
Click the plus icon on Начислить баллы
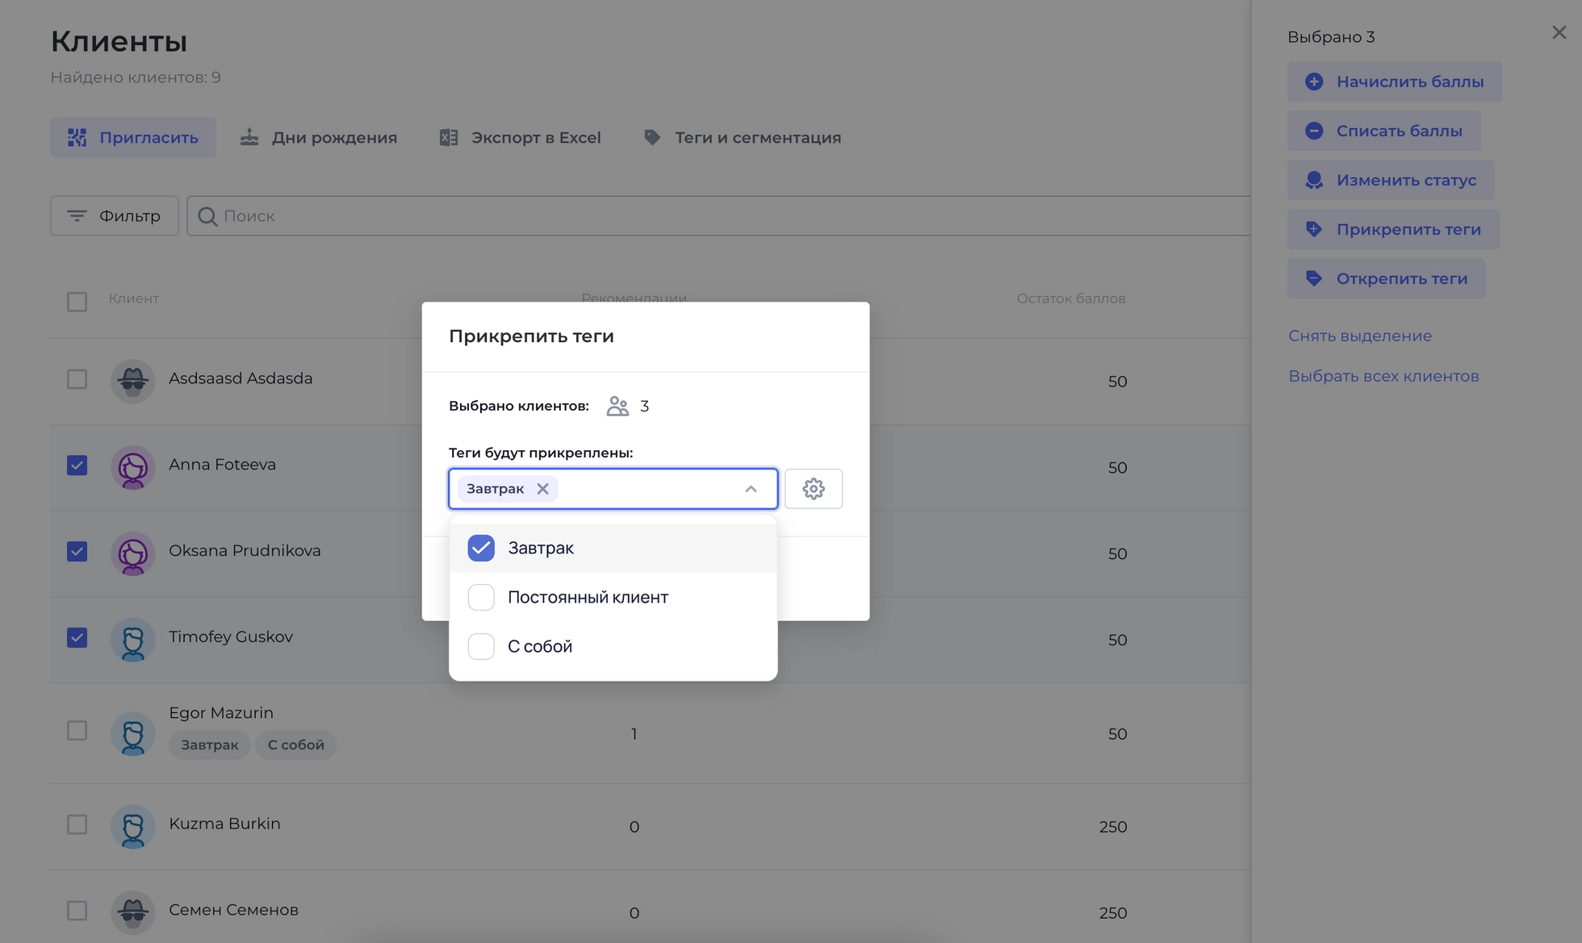[x=1314, y=81]
